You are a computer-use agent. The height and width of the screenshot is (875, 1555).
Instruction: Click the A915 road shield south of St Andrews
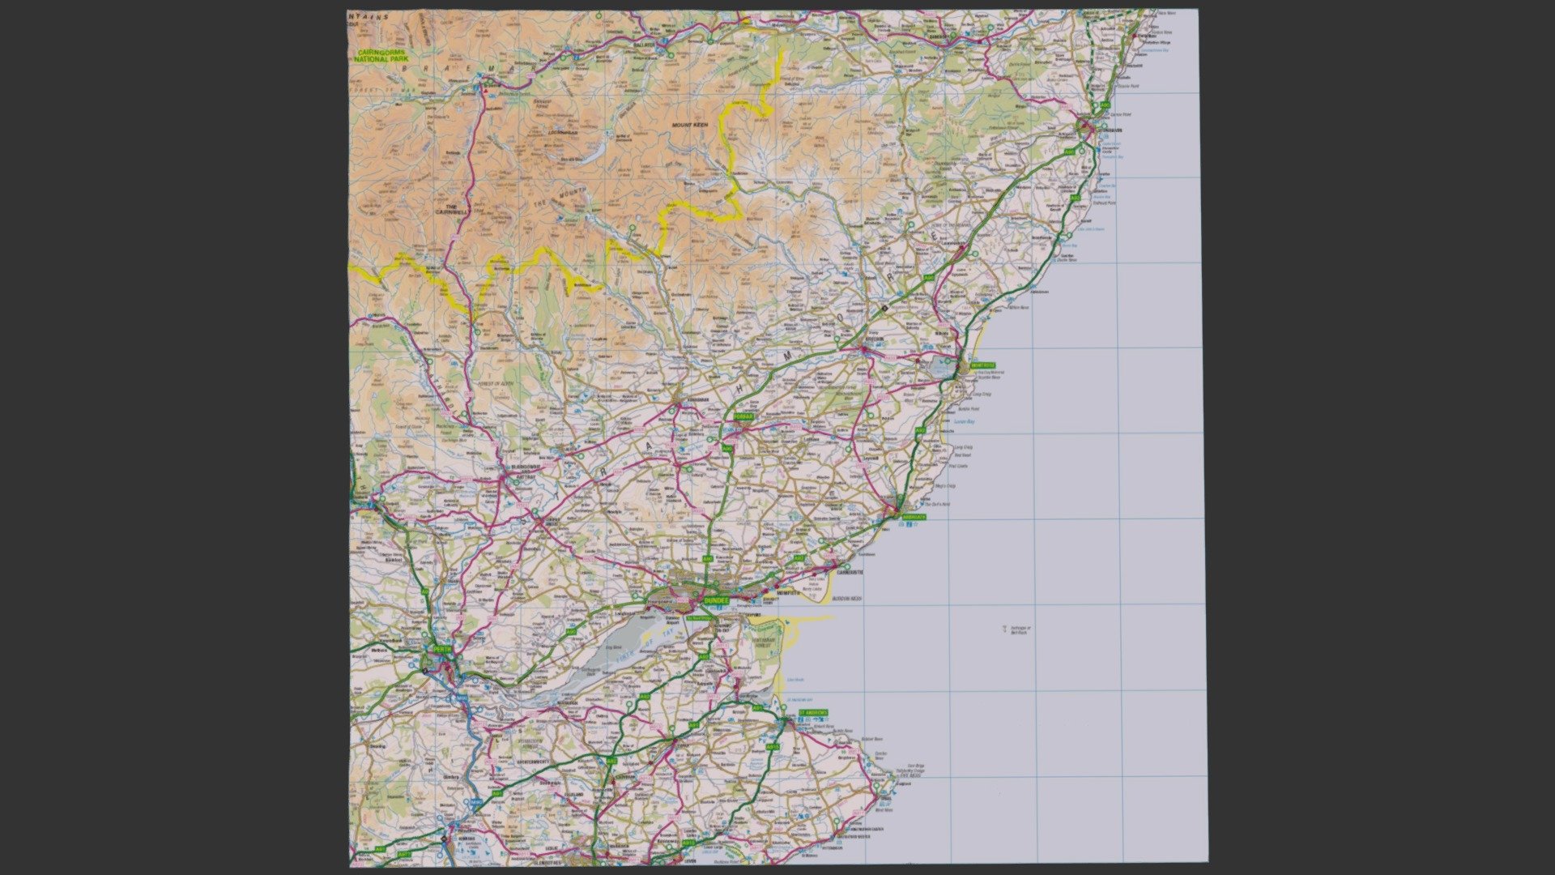(x=773, y=747)
